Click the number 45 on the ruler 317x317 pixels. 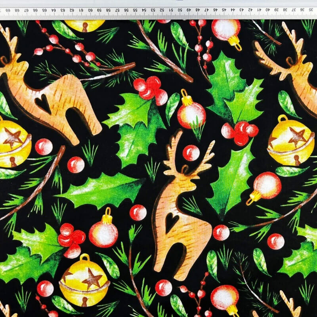coord(224,10)
